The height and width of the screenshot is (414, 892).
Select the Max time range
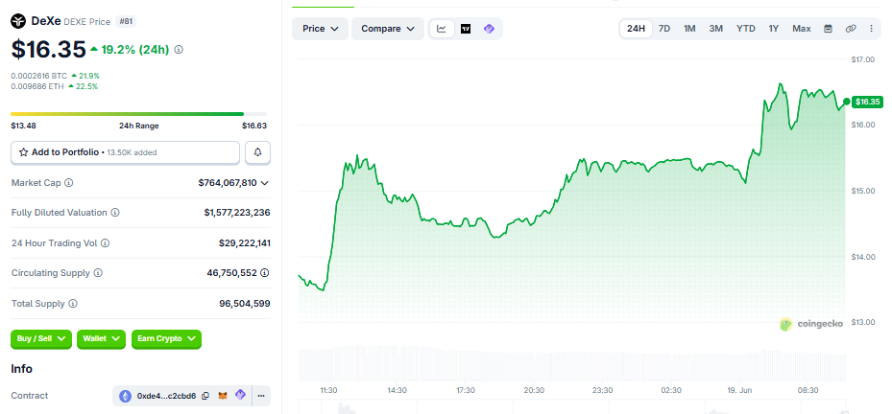(802, 29)
